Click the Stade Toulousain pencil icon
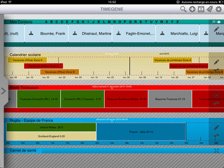 coord(217,95)
